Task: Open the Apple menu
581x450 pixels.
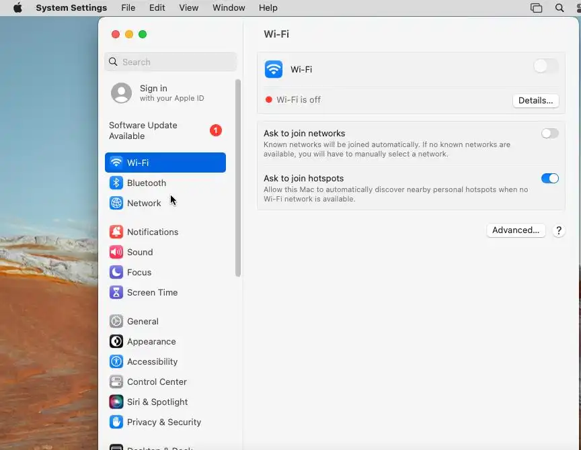Action: point(17,8)
